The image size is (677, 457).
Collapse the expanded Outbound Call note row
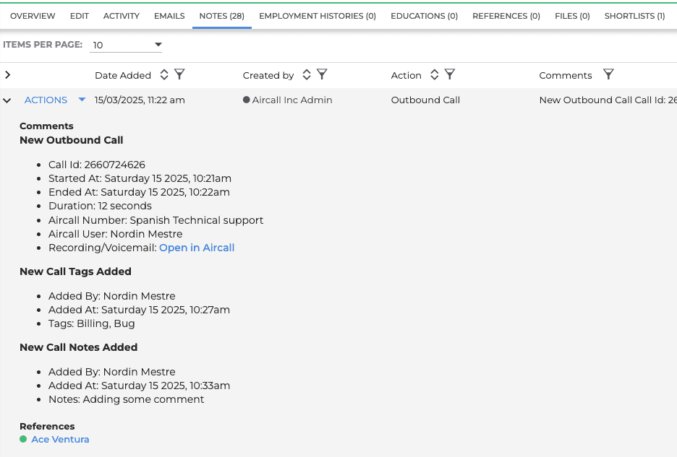[7, 100]
